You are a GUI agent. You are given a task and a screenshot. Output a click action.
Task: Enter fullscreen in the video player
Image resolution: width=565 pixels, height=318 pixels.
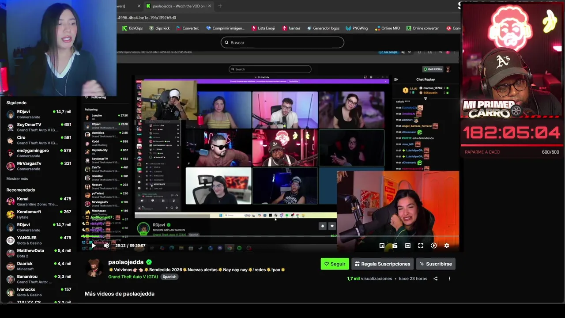pos(421,246)
